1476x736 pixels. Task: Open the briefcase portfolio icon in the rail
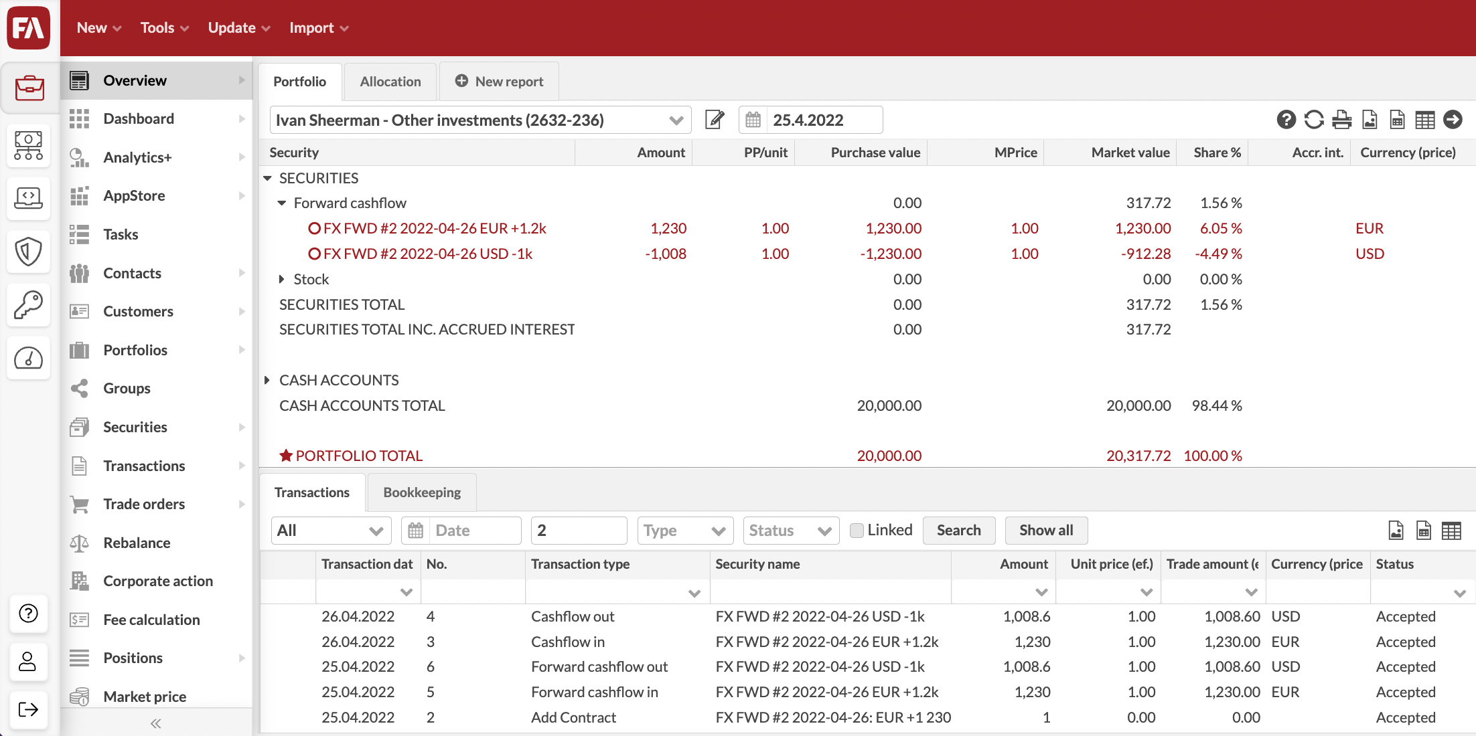click(29, 88)
